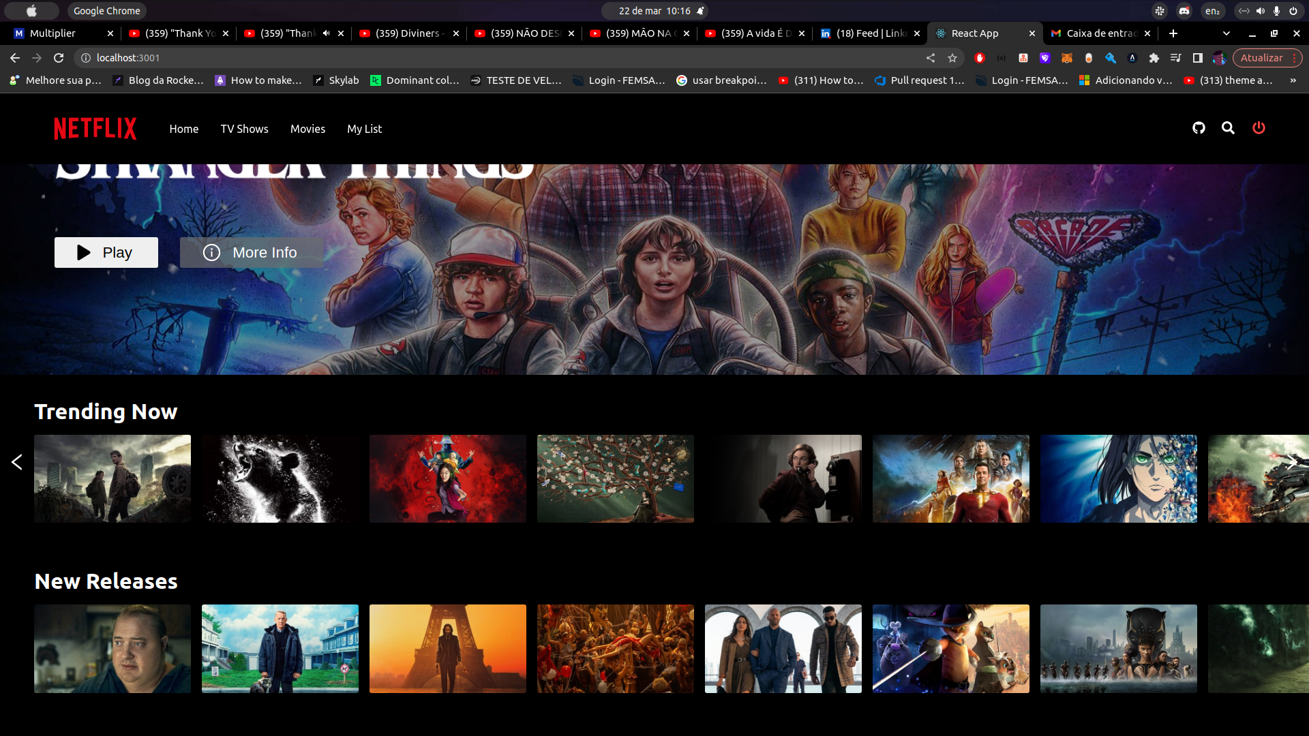
Task: Open Chrome extensions puzzle icon
Action: 1154,58
